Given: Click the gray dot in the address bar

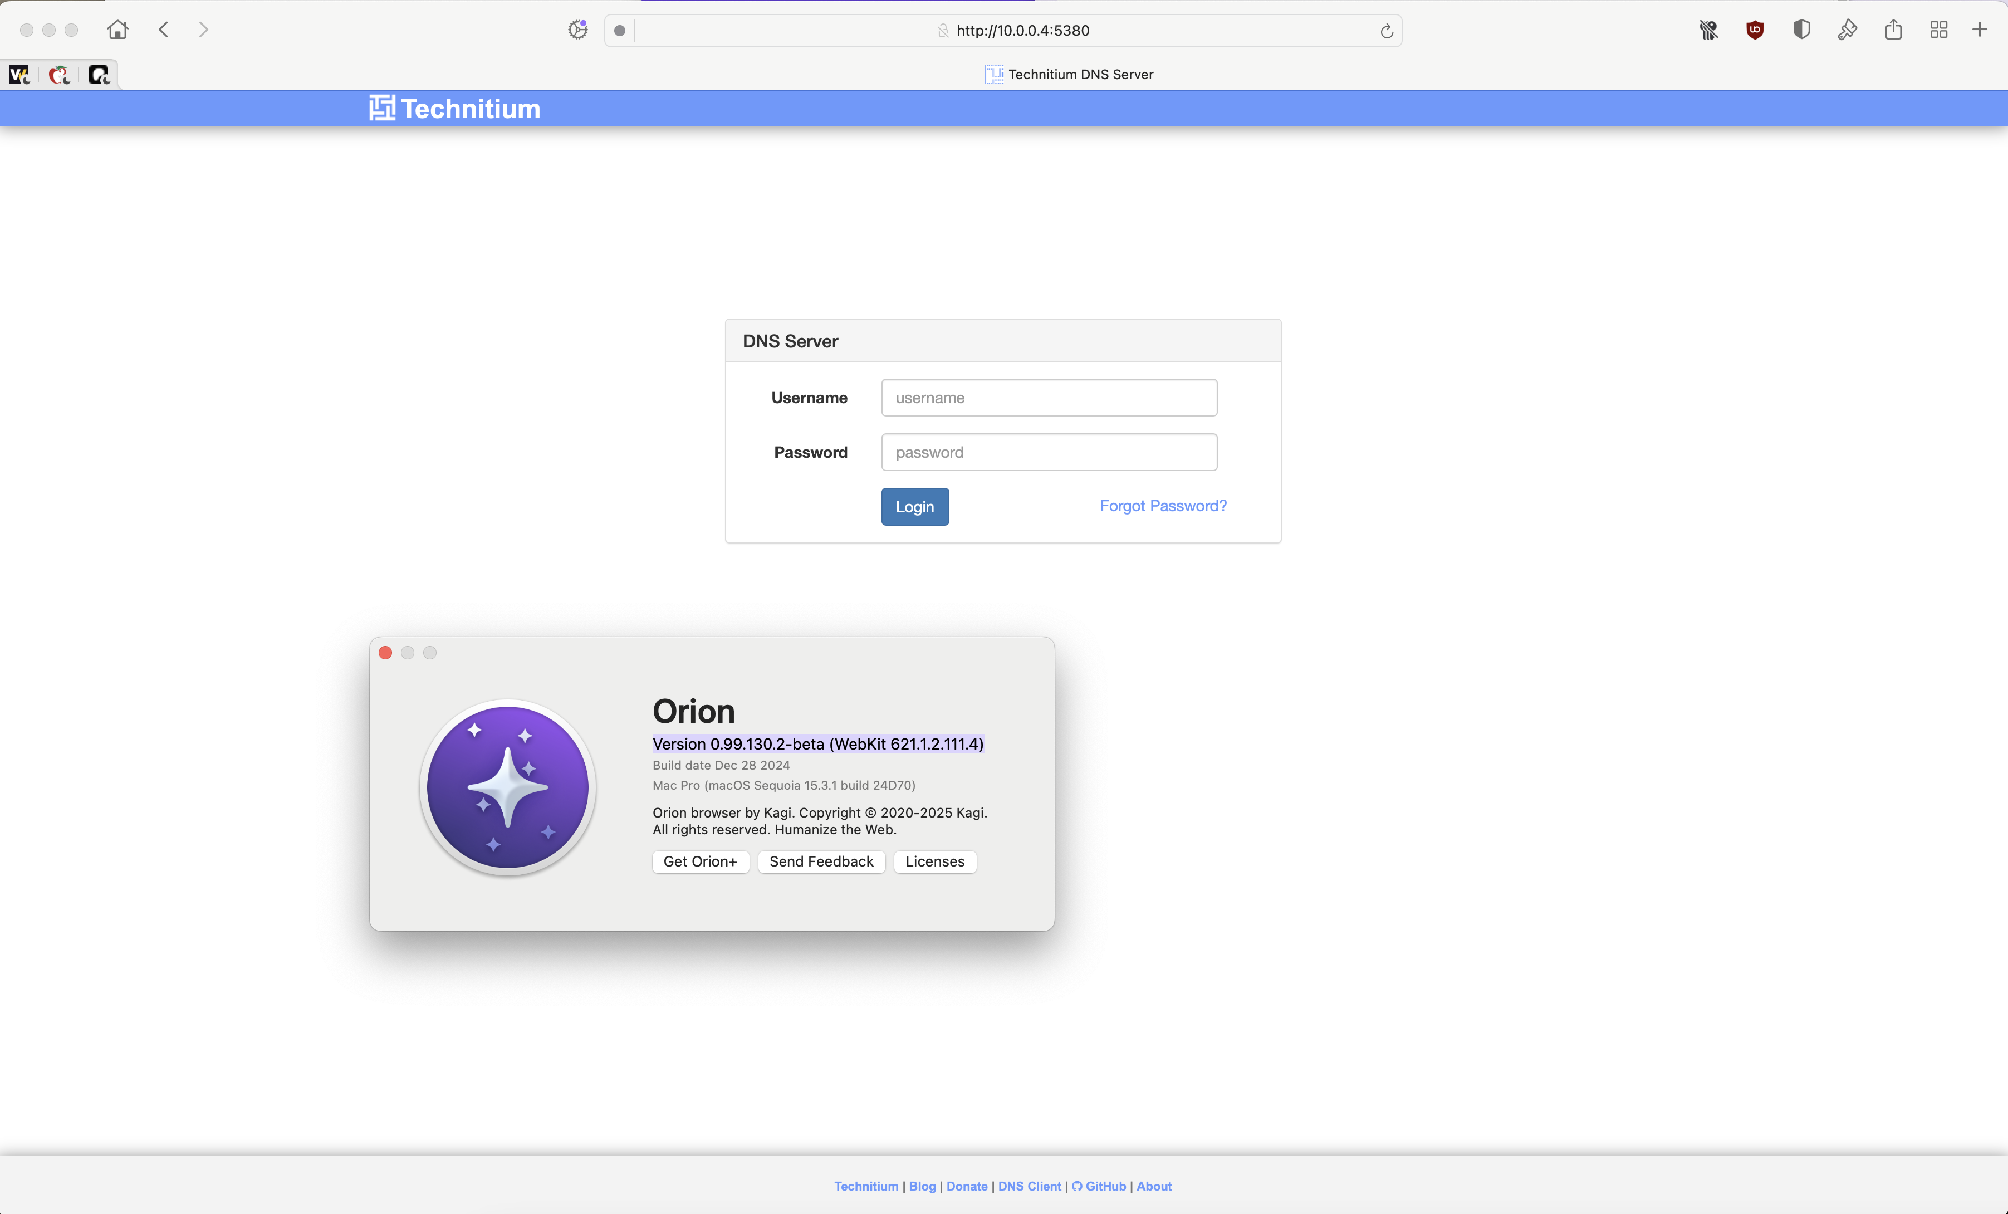Looking at the screenshot, I should pos(619,31).
